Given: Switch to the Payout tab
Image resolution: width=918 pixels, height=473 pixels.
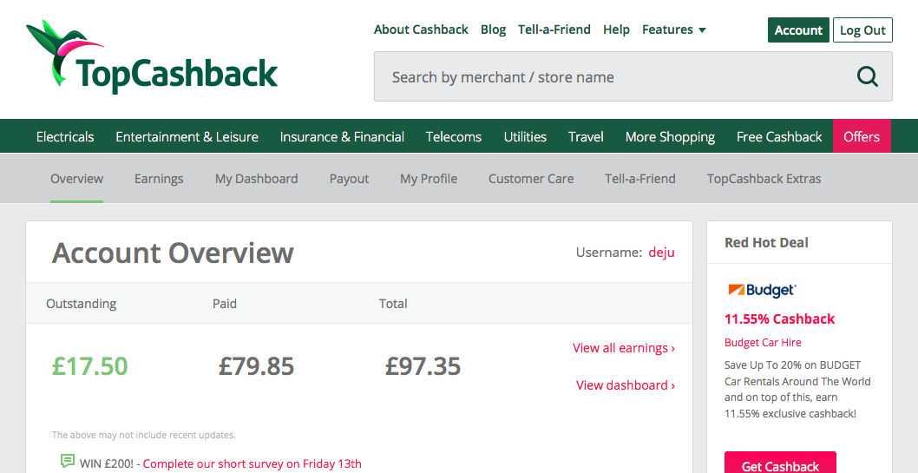Looking at the screenshot, I should [x=349, y=179].
